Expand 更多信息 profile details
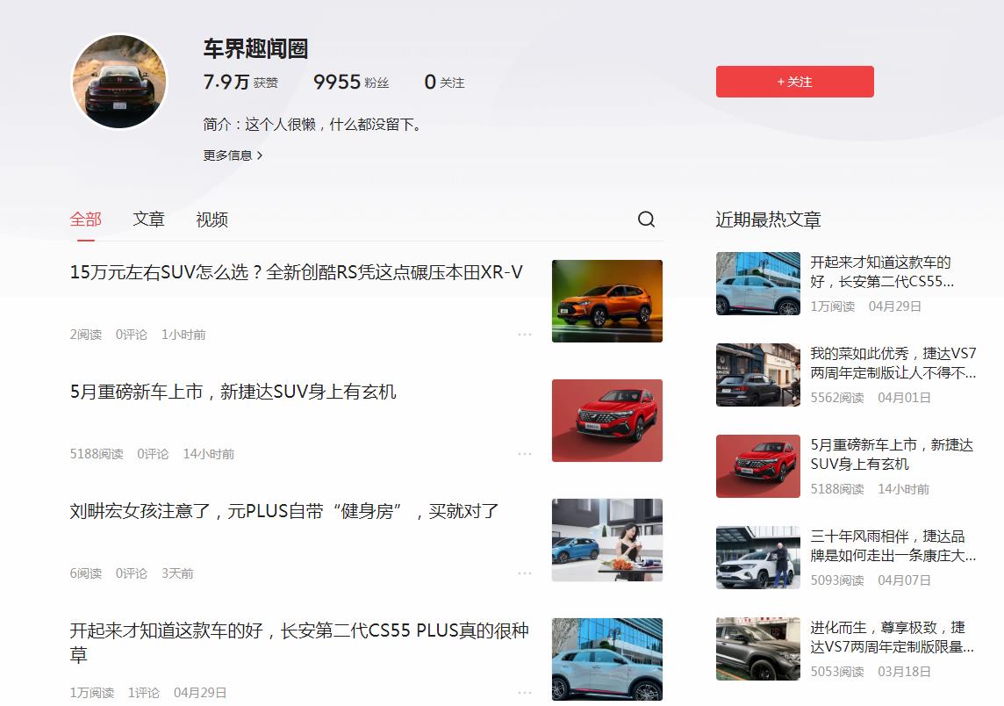The width and height of the screenshot is (1004, 706). [233, 155]
